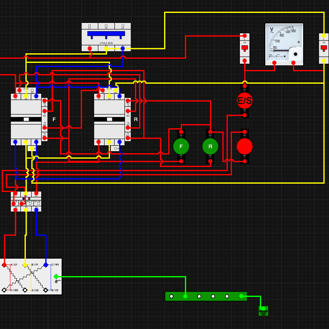Click motor A / U1 red terminal
Image resolution: width=329 pixels, height=329 pixels.
tap(4, 265)
